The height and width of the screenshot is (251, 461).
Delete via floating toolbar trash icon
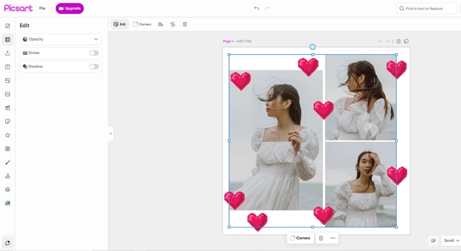321,238
